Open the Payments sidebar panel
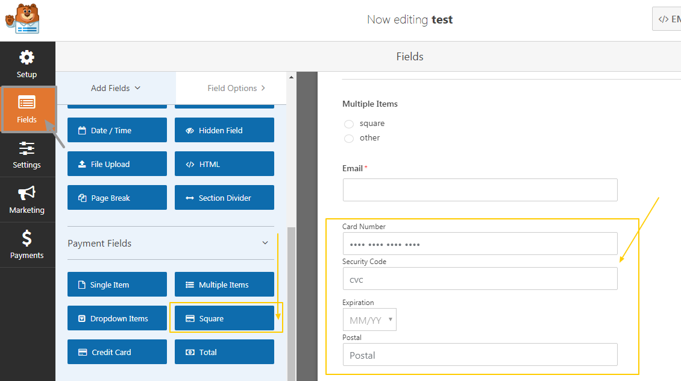The width and height of the screenshot is (681, 381). pos(27,245)
